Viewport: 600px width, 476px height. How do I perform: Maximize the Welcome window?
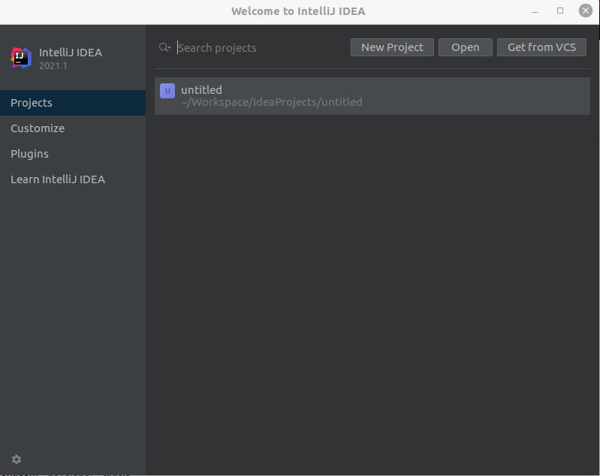[560, 11]
